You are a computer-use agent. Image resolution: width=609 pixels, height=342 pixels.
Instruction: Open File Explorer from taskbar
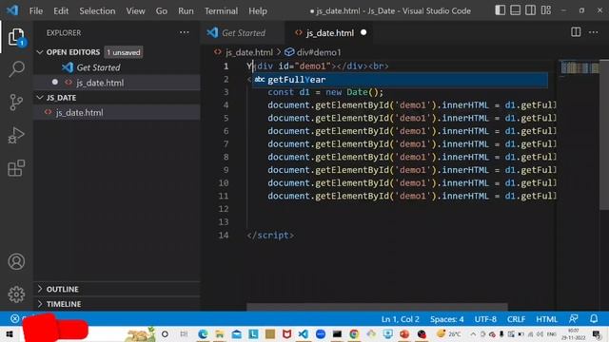pos(220,333)
